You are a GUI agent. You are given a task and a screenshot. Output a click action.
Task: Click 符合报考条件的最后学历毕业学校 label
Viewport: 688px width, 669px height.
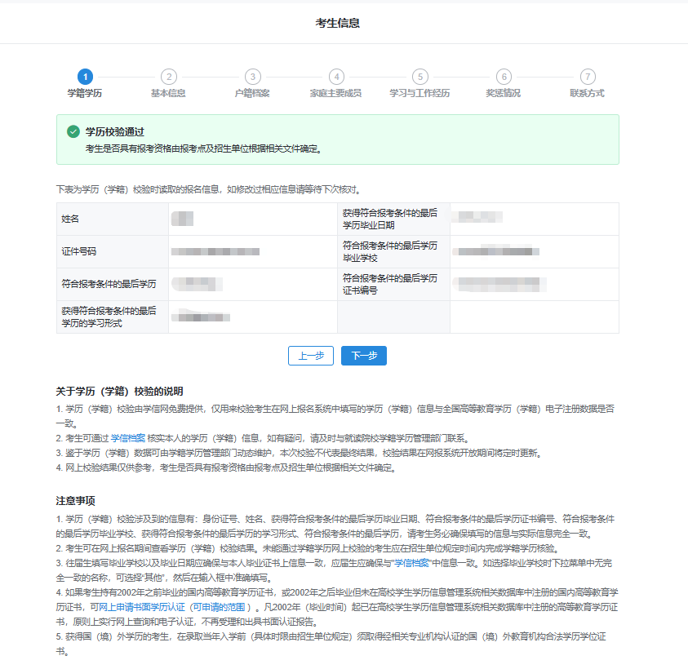pos(390,251)
